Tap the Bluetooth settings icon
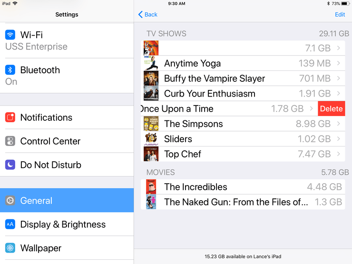The width and height of the screenshot is (352, 264). (x=10, y=70)
